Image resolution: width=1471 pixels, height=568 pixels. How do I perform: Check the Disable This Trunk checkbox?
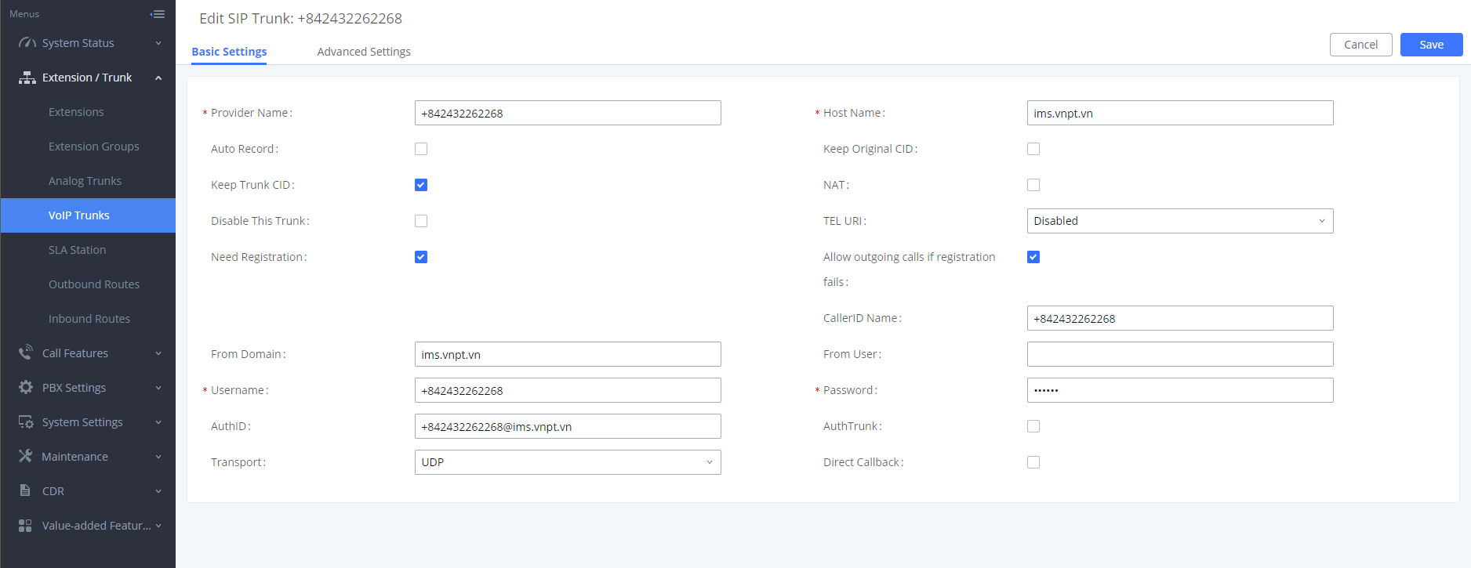(421, 221)
